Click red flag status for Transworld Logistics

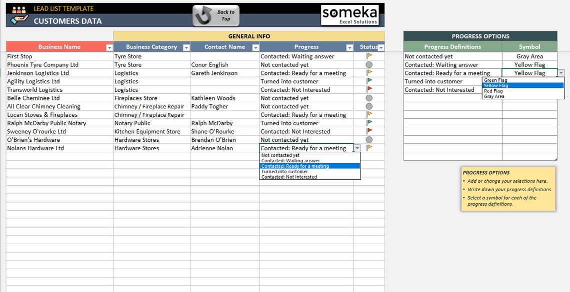[369, 89]
